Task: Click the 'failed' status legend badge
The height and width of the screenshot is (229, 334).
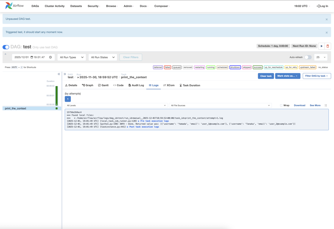Action: [168, 67]
